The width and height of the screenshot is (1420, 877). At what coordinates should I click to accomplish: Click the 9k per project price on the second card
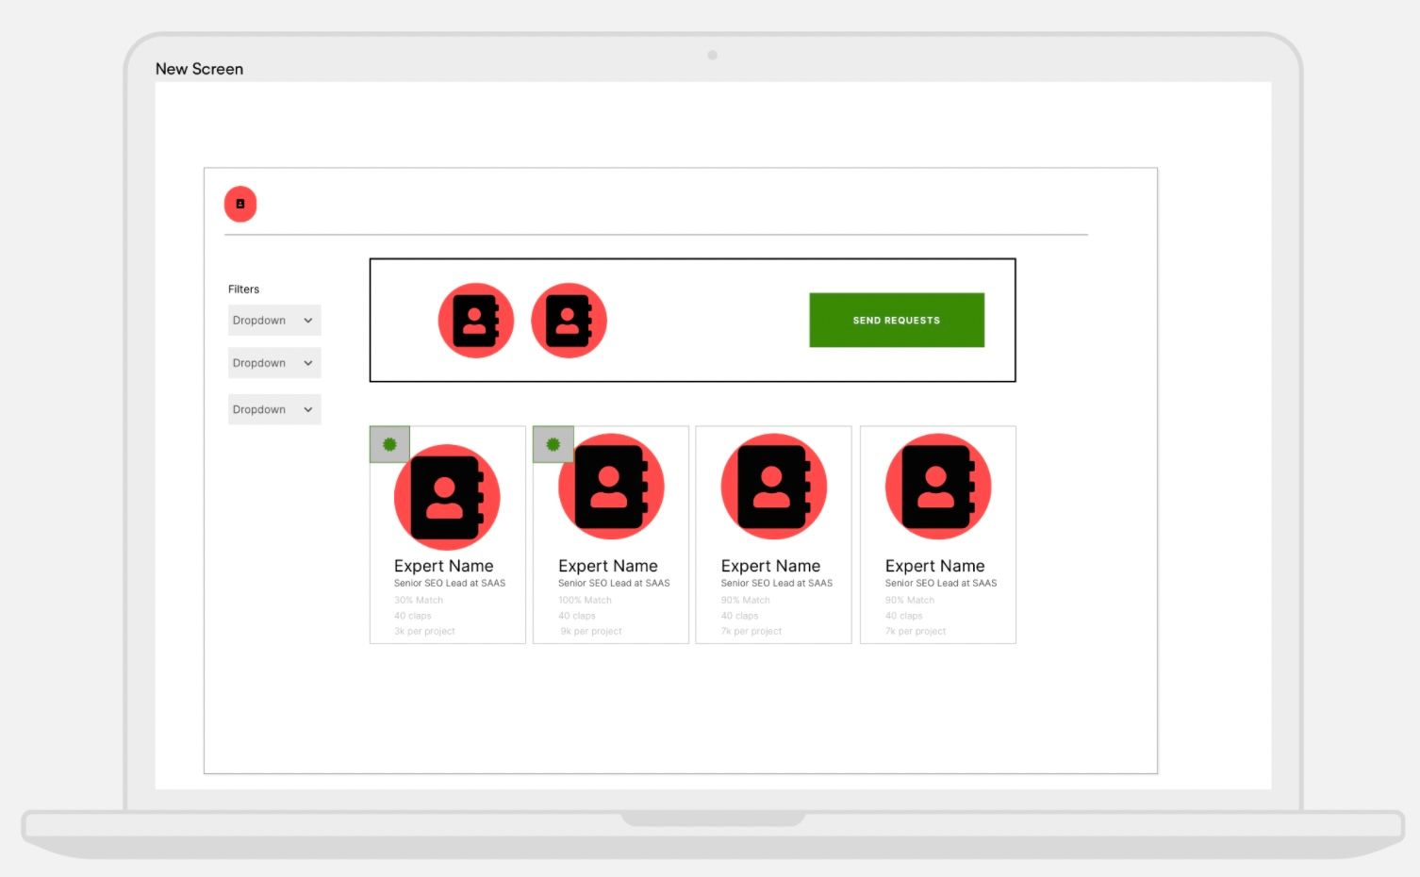591,630
